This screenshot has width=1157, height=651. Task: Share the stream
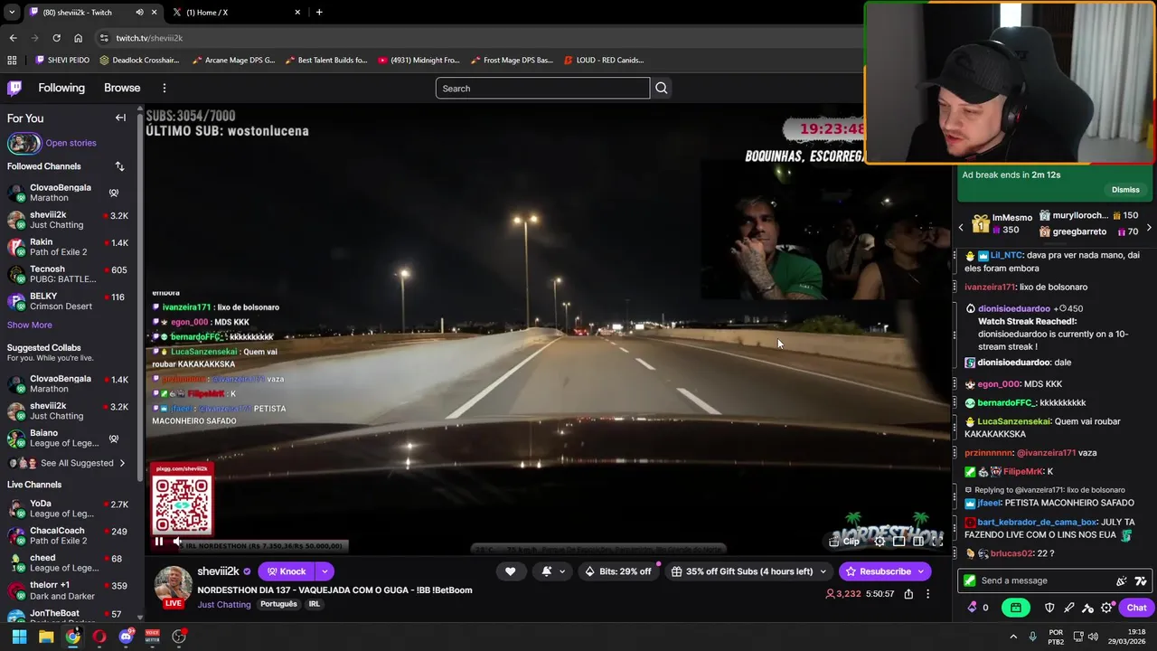[x=908, y=594]
